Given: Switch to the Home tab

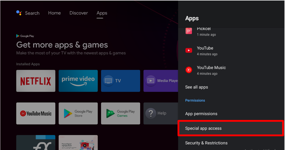Looking at the screenshot, I should click(54, 13).
